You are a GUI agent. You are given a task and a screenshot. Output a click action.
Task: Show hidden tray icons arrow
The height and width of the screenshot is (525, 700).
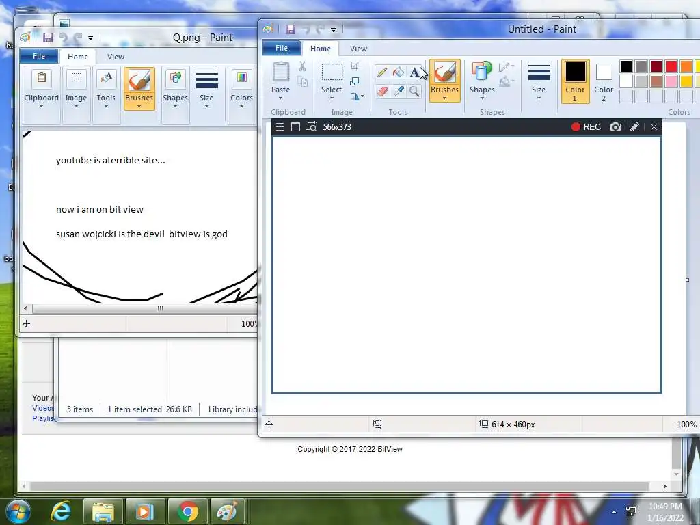(615, 512)
